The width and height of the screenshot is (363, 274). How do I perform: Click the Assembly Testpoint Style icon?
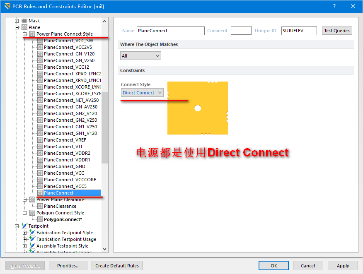click(32, 246)
